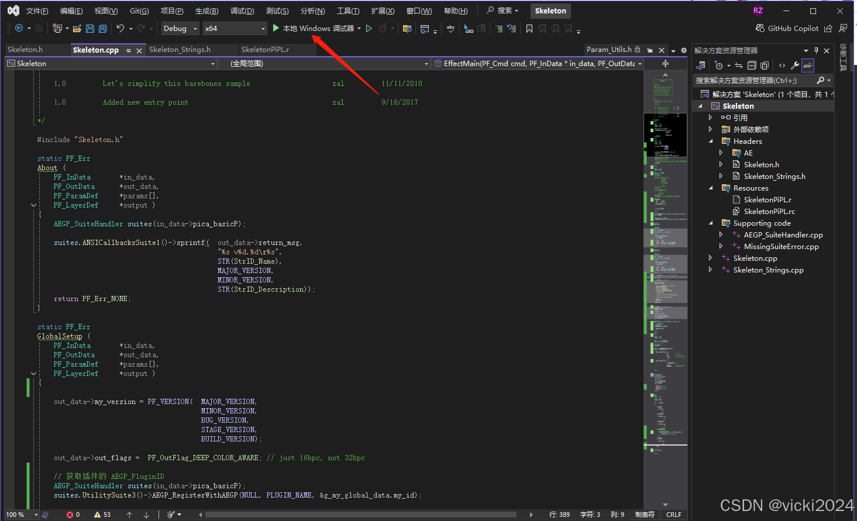Click the View Code angle brackets icon
Viewport: 857px width, 521px height.
[x=782, y=65]
